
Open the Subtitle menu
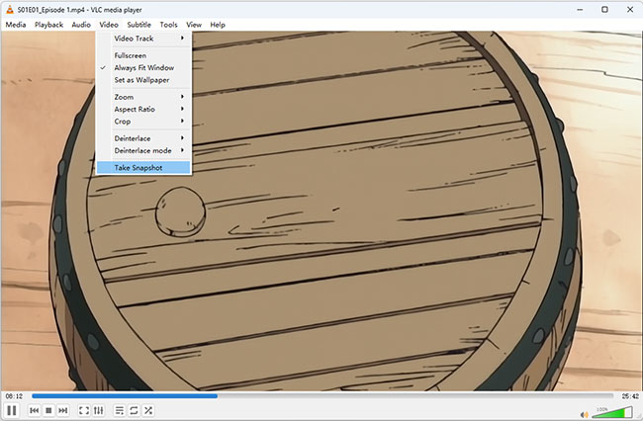(x=139, y=25)
